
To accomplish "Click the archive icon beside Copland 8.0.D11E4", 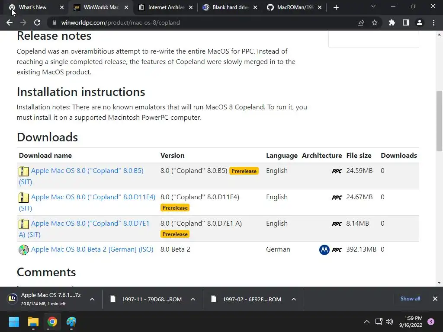I will pos(24,197).
